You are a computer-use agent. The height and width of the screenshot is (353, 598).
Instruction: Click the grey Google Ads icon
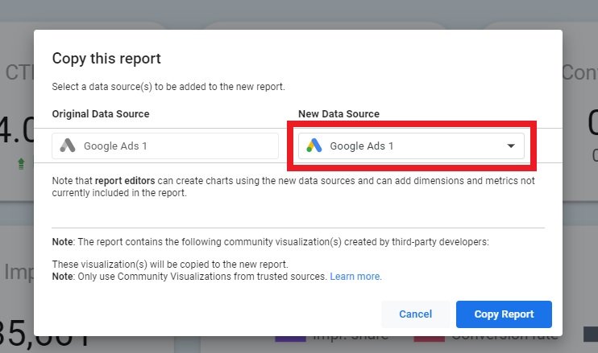[x=68, y=146]
